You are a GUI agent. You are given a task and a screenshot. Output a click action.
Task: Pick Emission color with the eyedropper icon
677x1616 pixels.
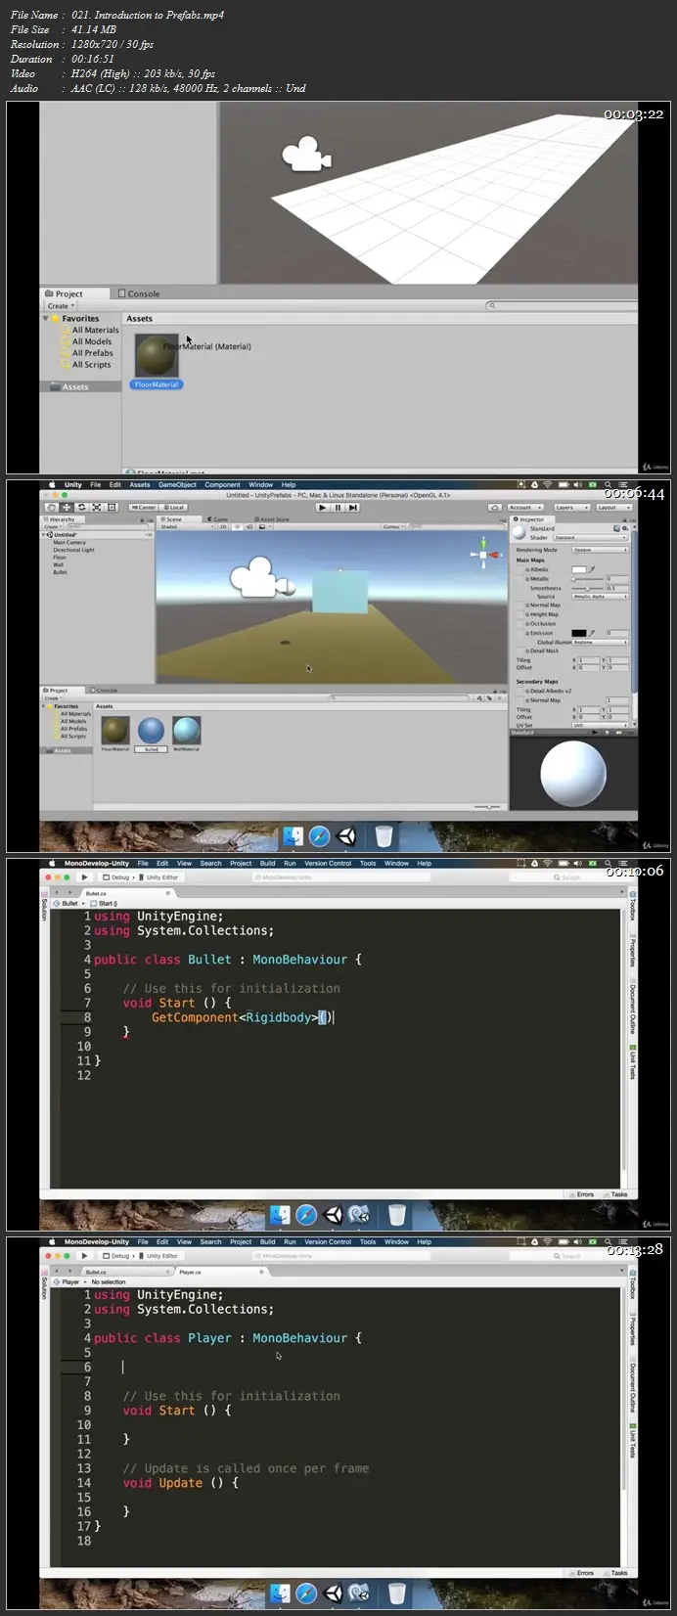click(x=592, y=633)
